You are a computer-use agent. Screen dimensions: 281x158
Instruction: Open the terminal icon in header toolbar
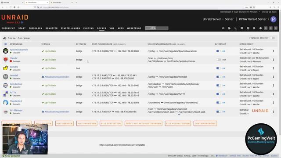click(x=235, y=28)
